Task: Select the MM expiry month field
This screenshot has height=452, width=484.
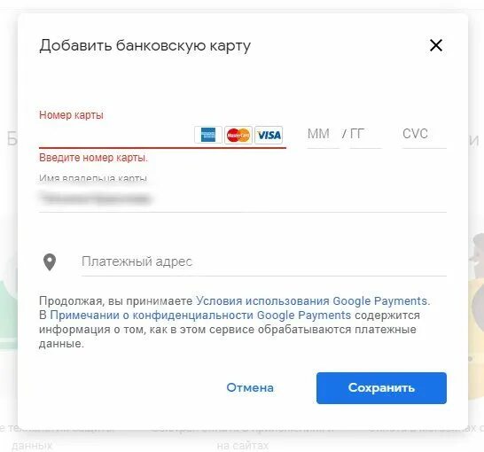Action: click(x=323, y=135)
